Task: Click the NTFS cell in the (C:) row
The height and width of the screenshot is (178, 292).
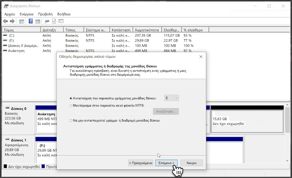Action: 90,36
